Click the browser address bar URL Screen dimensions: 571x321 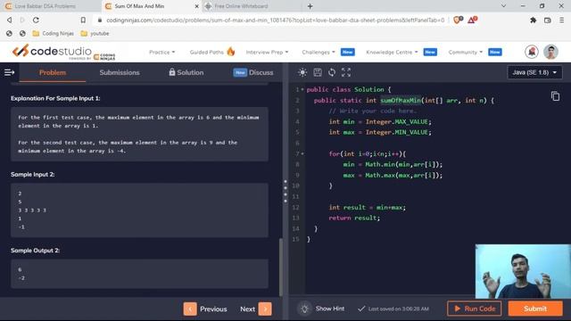coord(276,20)
